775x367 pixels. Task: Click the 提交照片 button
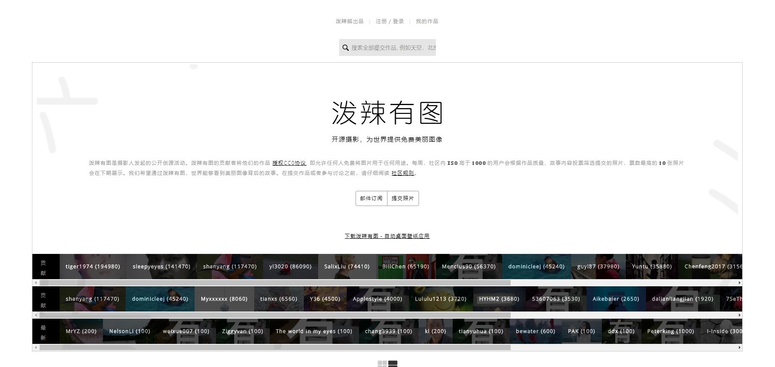point(403,198)
